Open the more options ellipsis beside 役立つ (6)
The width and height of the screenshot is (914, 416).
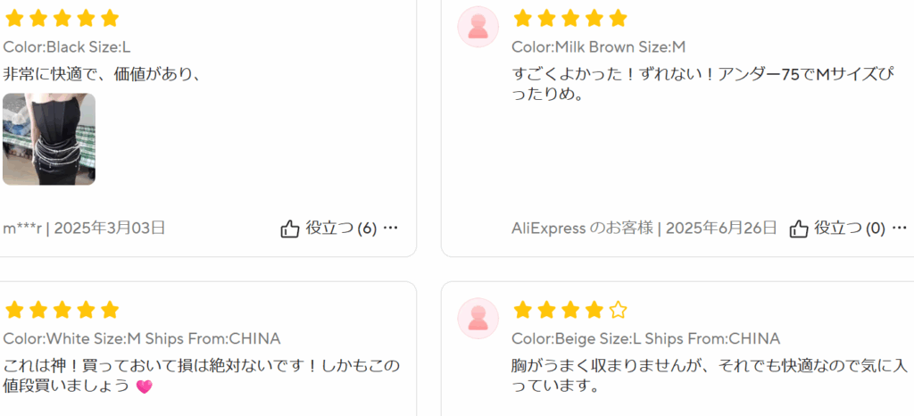point(391,228)
